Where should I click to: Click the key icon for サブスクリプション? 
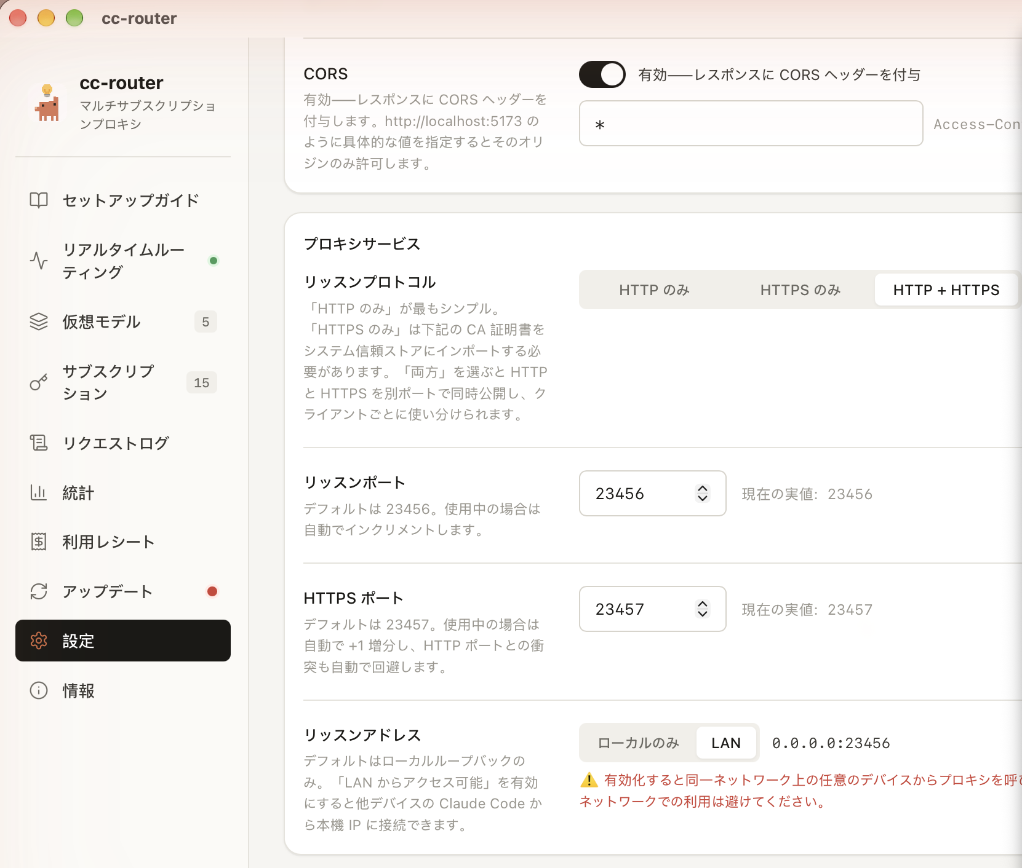pos(39,382)
